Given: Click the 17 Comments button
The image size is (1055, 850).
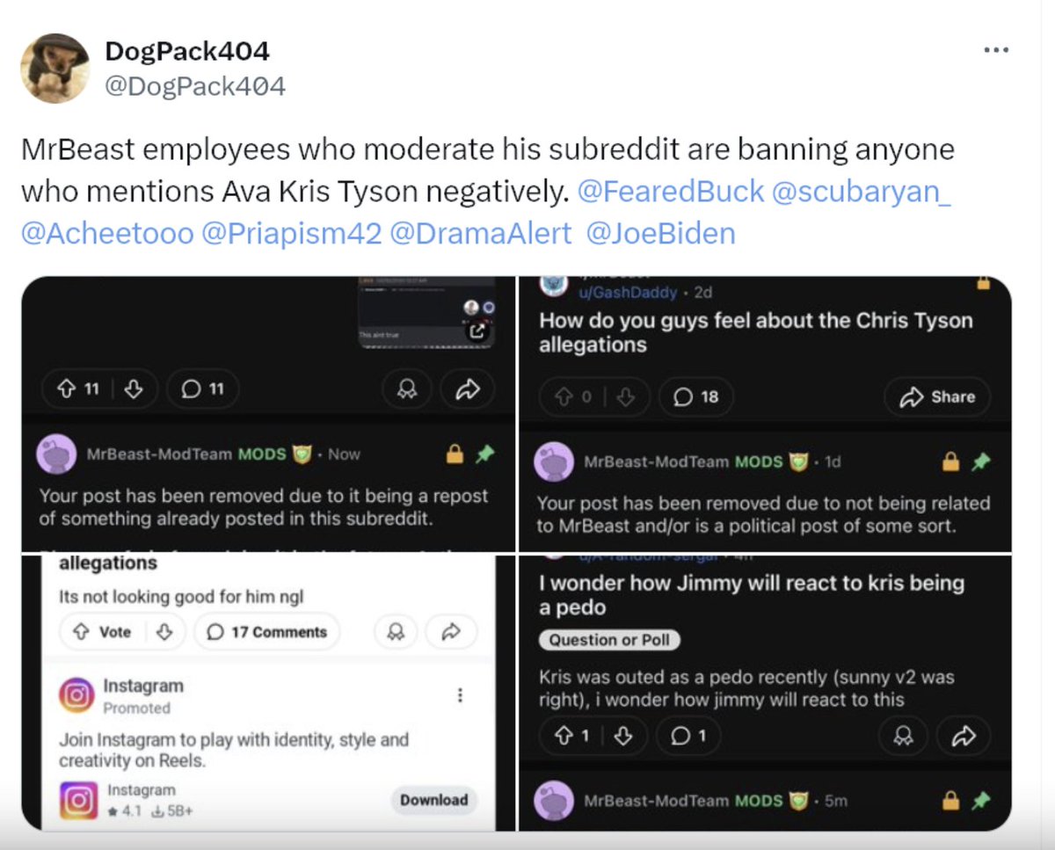Looking at the screenshot, I should click(x=267, y=632).
